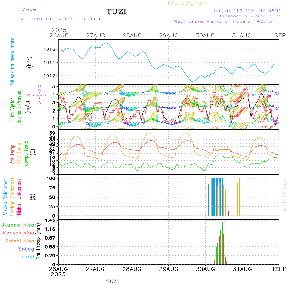Click the 2m Temp axis label
This screenshot has width=291, height=291.
pos(12,154)
